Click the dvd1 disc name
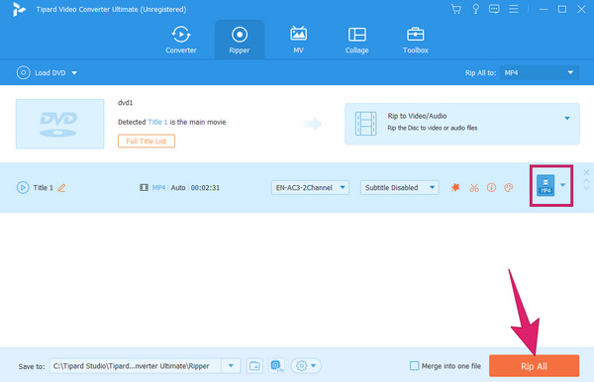 point(126,103)
